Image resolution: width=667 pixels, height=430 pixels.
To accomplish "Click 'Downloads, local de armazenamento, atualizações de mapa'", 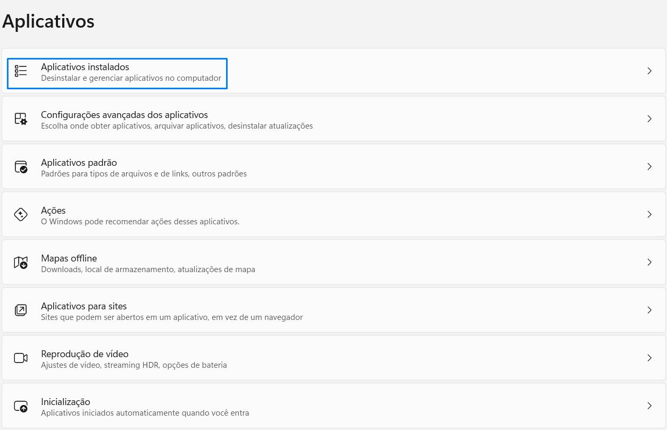I will [x=148, y=269].
